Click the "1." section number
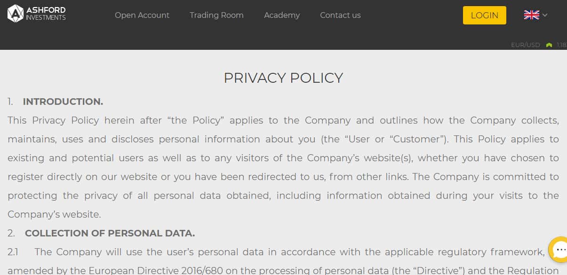Screen dimensions: 567x275 [x=10, y=102]
